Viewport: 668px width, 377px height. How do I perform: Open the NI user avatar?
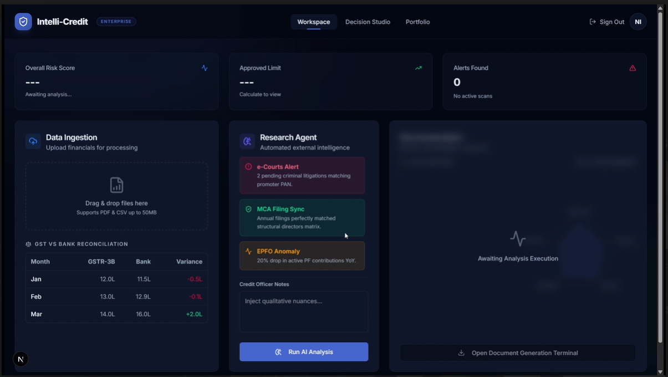pos(638,22)
